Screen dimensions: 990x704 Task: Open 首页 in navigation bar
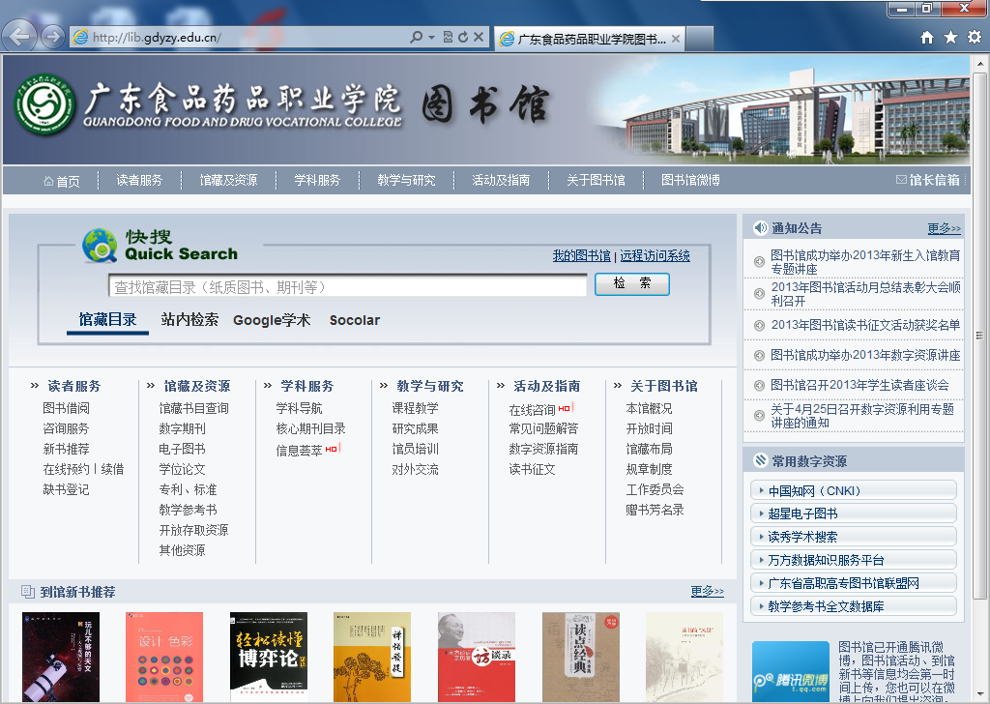tap(62, 181)
